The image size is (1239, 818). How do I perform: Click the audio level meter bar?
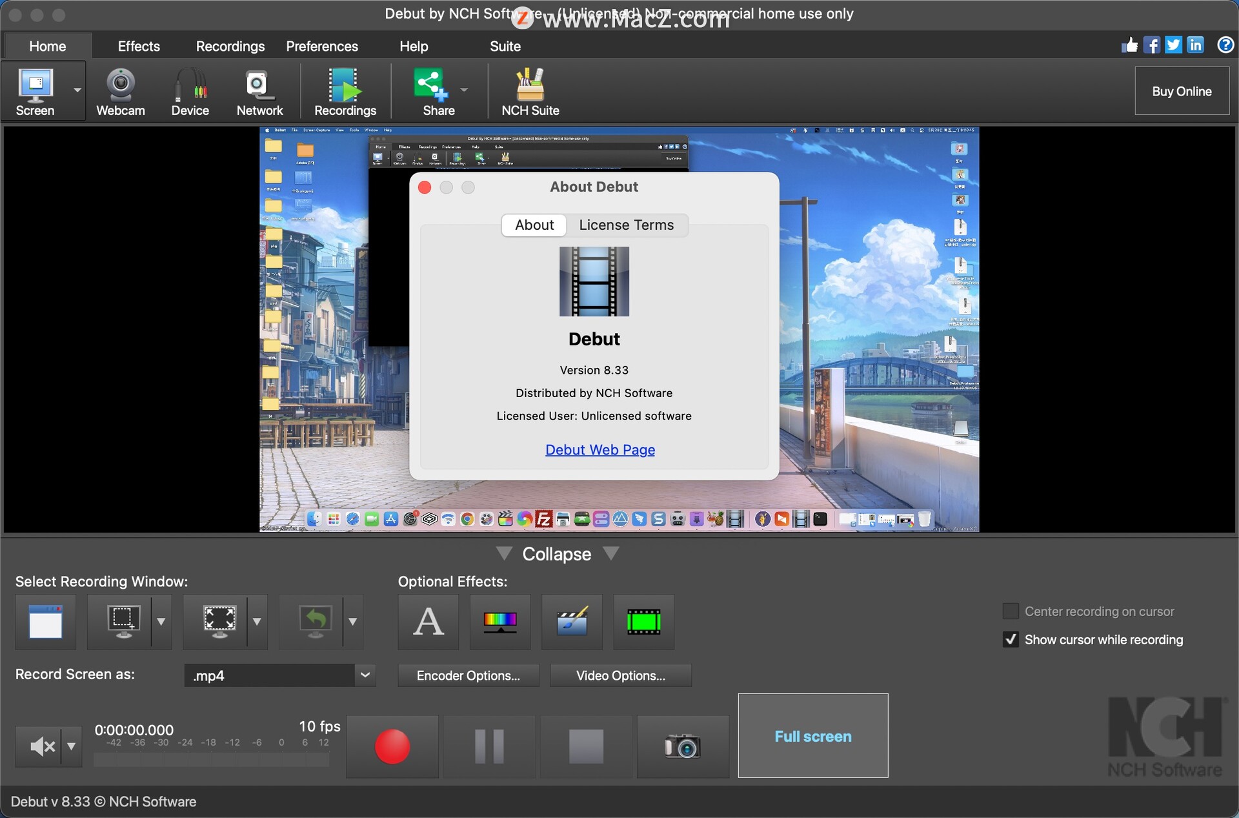212,760
